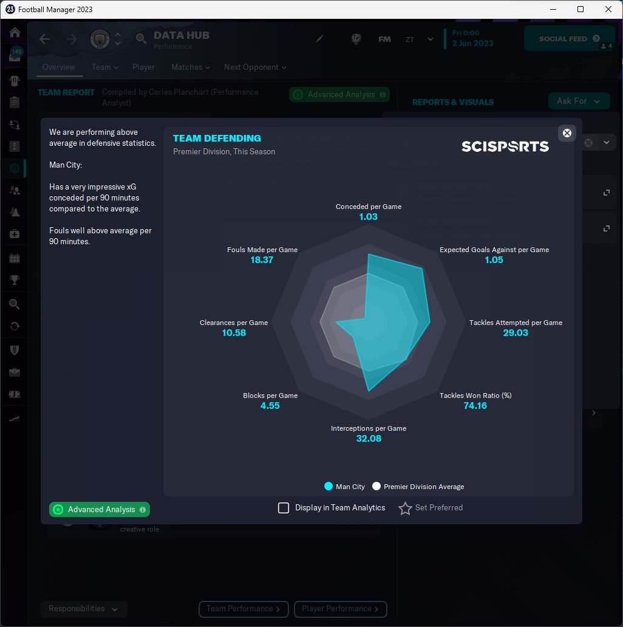Image resolution: width=623 pixels, height=627 pixels.
Task: Click the Fouls Made per Game value 18.37
Action: (262, 260)
